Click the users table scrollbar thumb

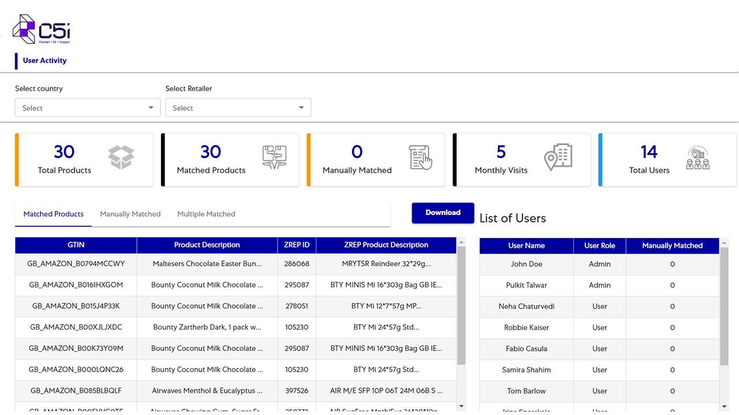[725, 305]
